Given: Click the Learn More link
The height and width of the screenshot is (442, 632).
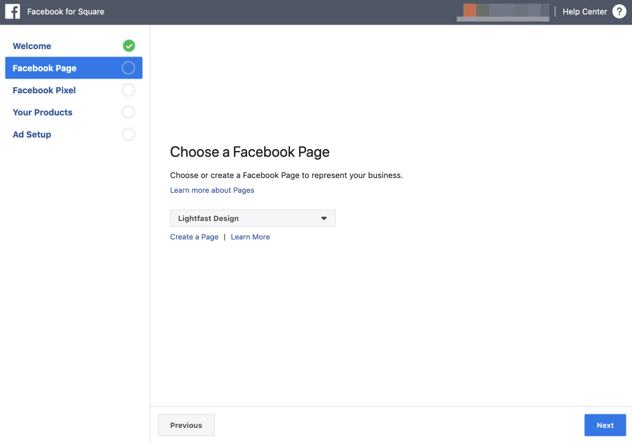Looking at the screenshot, I should tap(250, 237).
